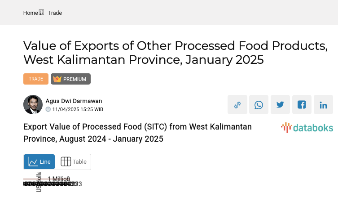Viewport: 338px width, 224px height.
Task: Switch chart view to Table
Action: pos(73,162)
